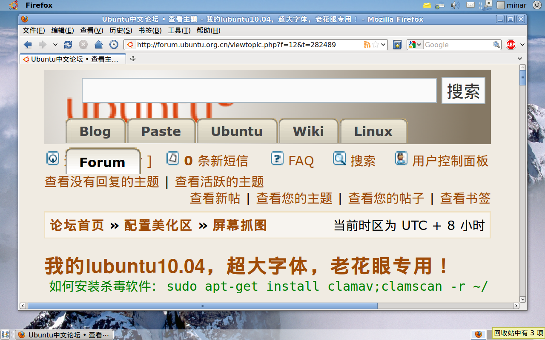Open the FAQ link
The image size is (545, 340).
coord(301,161)
